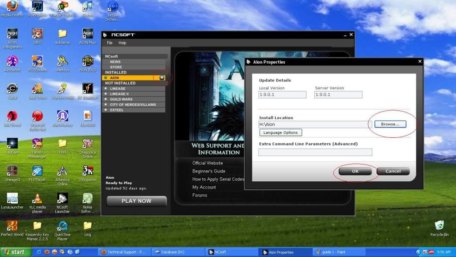The image size is (456, 257).
Task: Open My Account link
Action: coord(204,187)
